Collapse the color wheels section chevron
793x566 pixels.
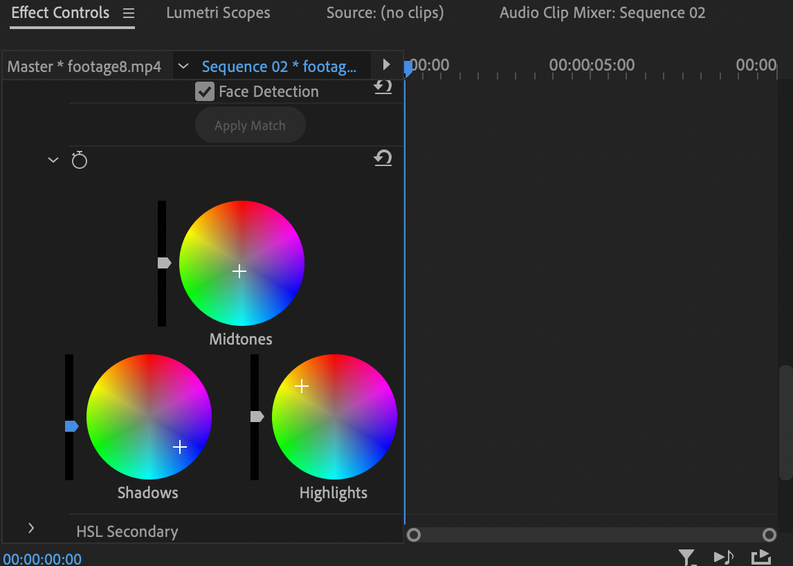53,161
